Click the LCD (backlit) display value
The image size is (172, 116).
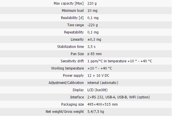tap(98, 90)
